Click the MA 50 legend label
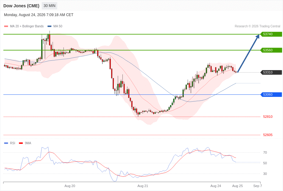 coord(58,26)
